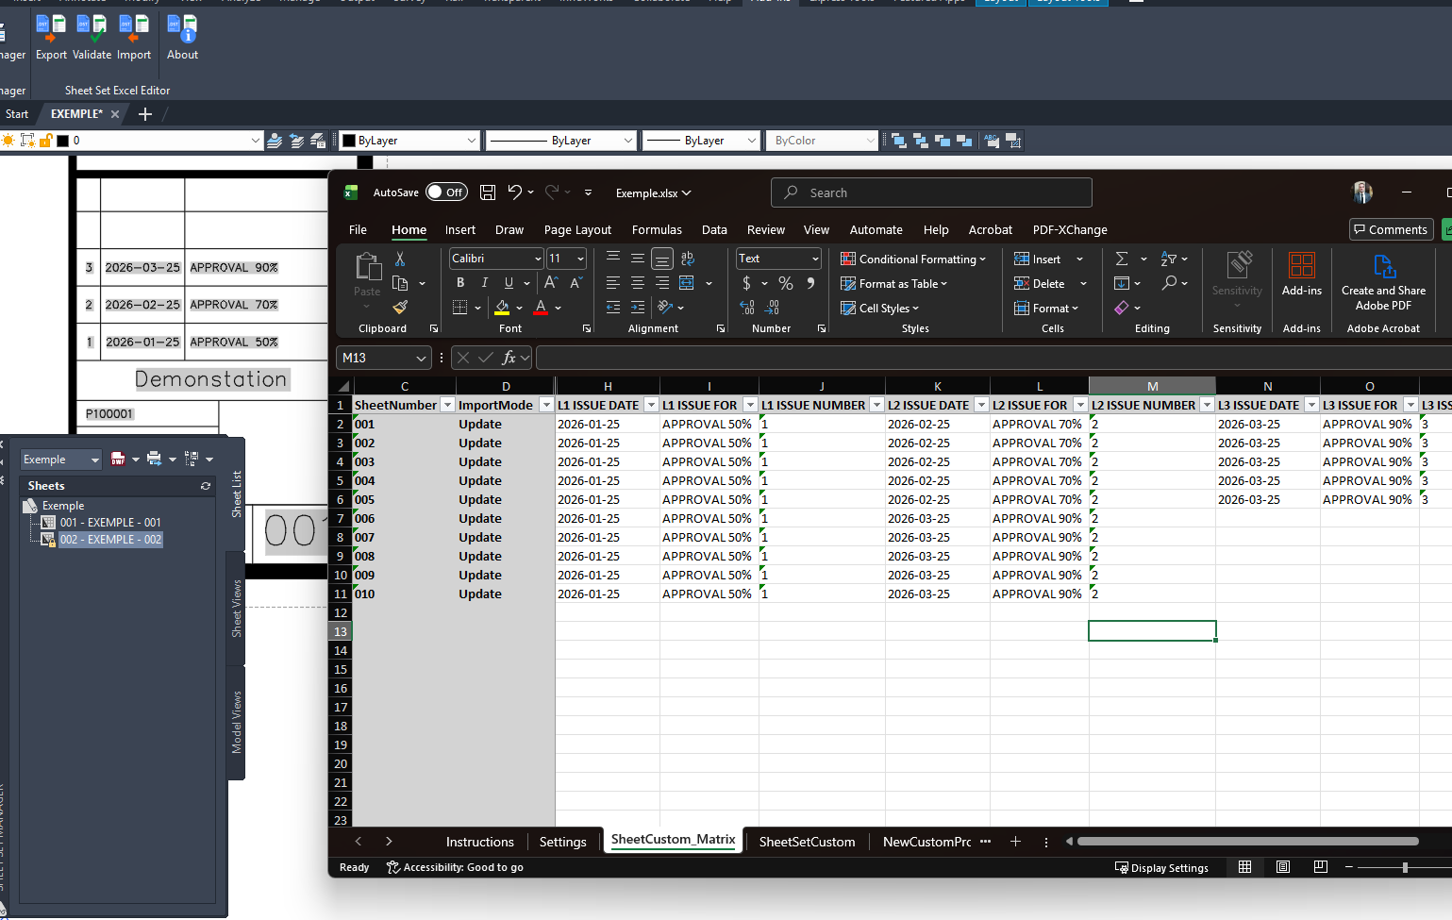1452x920 pixels.
Task: Click the AutoSum sigma icon
Action: [x=1122, y=259]
